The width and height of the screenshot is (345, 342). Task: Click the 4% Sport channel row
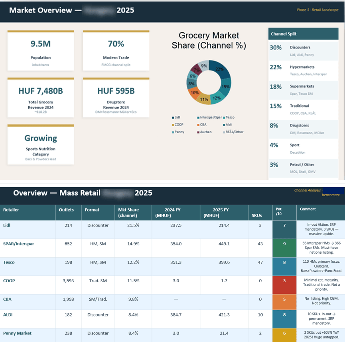point(304,149)
